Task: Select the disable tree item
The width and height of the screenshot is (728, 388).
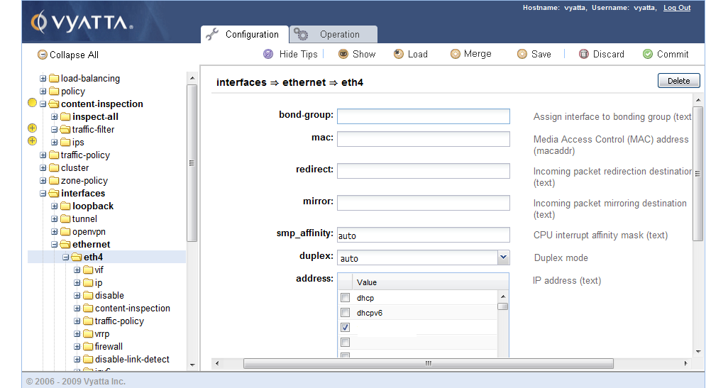Action: click(x=109, y=296)
